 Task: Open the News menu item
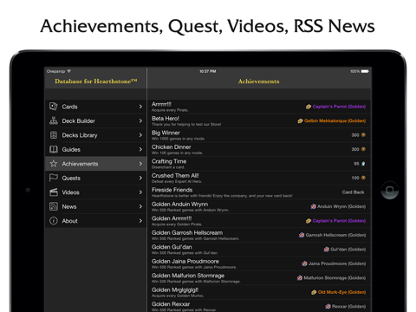(x=95, y=206)
